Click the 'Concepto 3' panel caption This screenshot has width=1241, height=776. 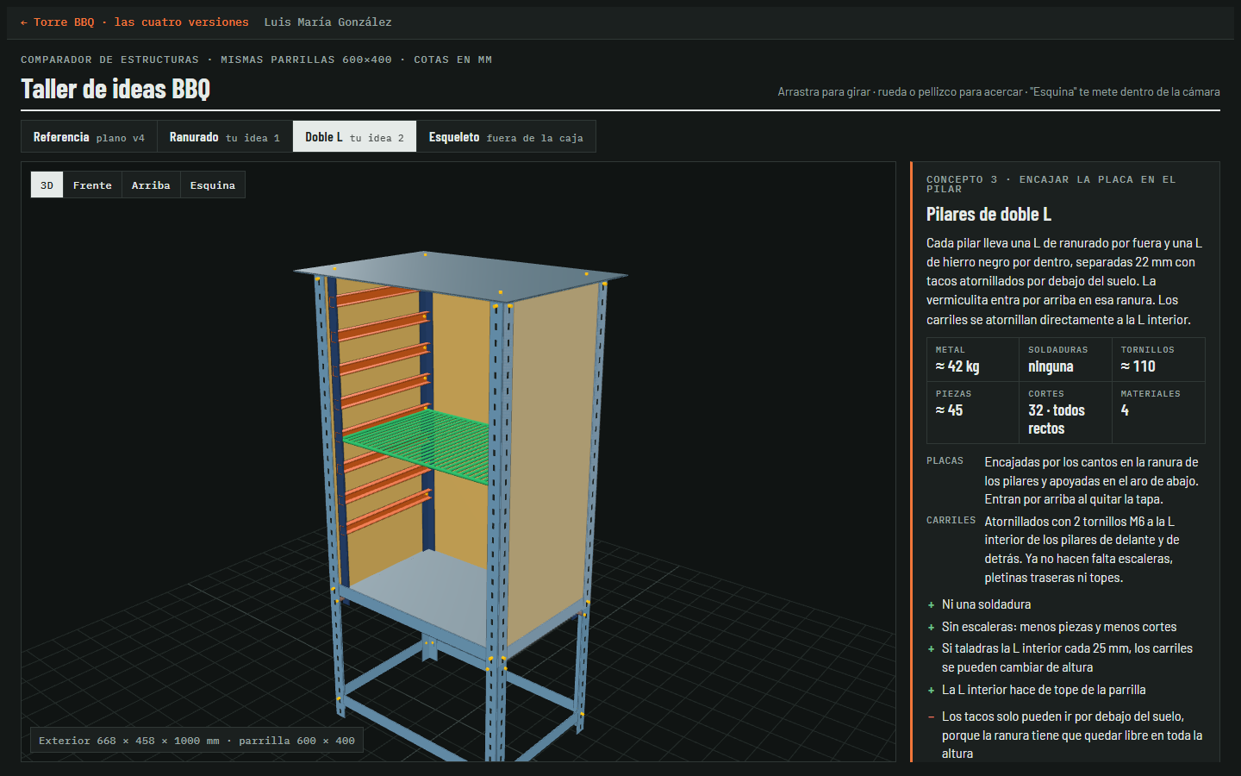point(1051,185)
